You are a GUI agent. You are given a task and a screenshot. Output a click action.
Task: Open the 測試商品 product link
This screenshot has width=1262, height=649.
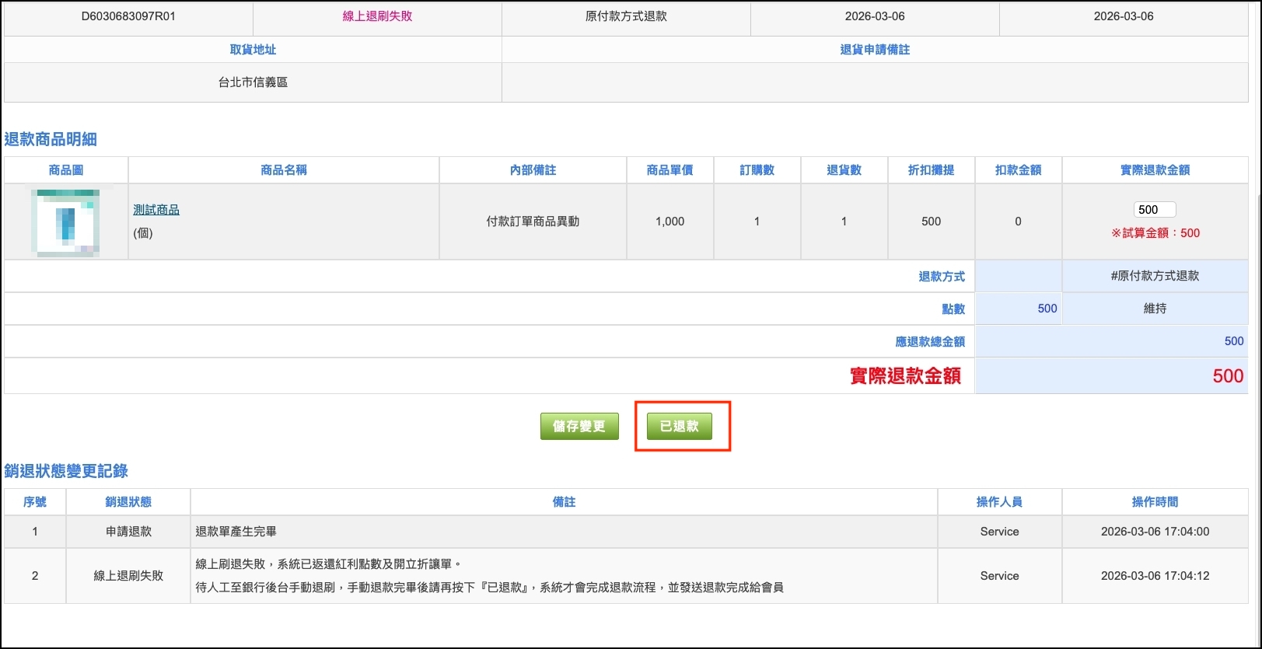point(156,210)
